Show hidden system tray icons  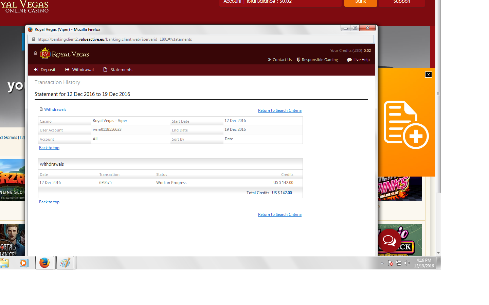coord(382,263)
